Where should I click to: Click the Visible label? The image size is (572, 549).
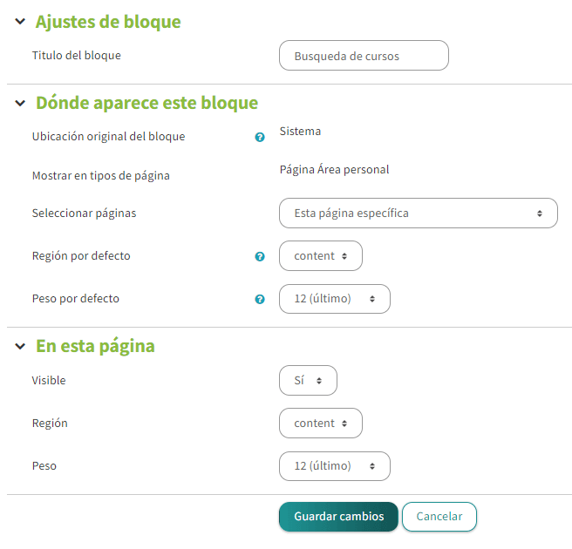click(49, 381)
